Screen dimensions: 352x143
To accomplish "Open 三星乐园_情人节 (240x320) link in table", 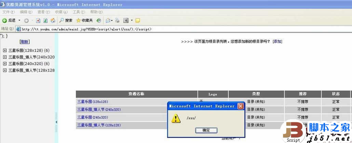I will tap(99, 109).
